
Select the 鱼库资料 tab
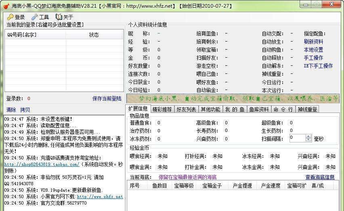[x=259, y=109]
